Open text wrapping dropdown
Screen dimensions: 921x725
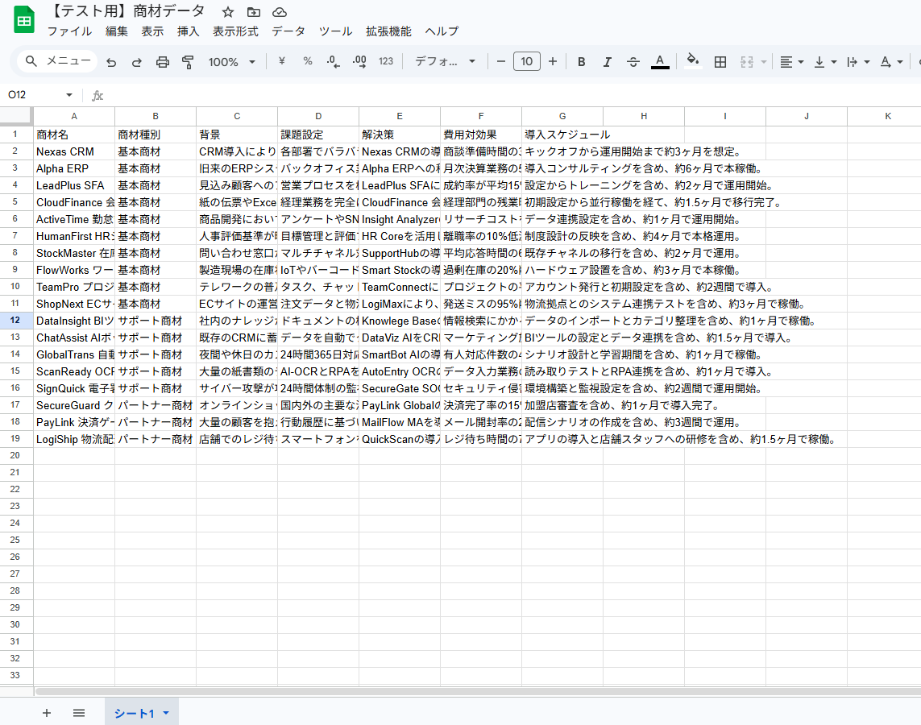pos(858,62)
